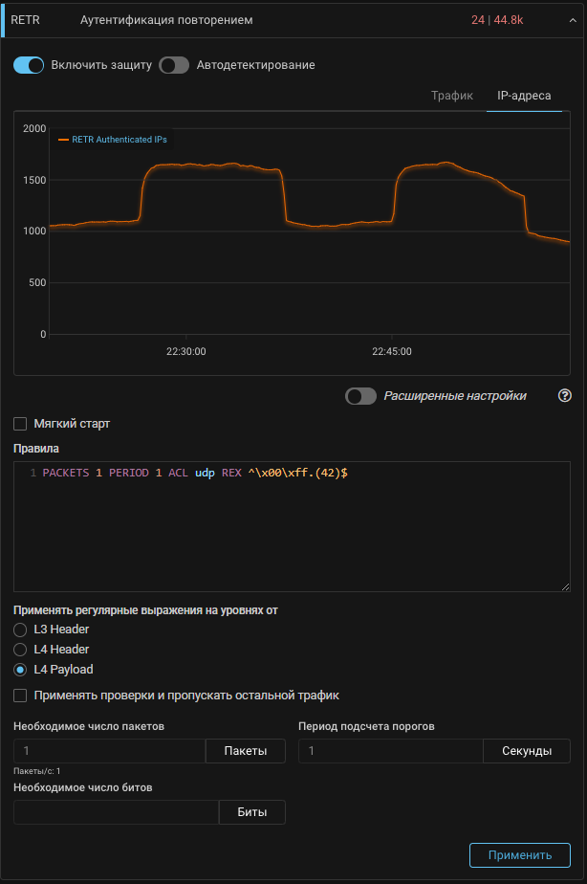Turn on Расширенные настройки toggle
This screenshot has height=884, width=587.
click(360, 396)
